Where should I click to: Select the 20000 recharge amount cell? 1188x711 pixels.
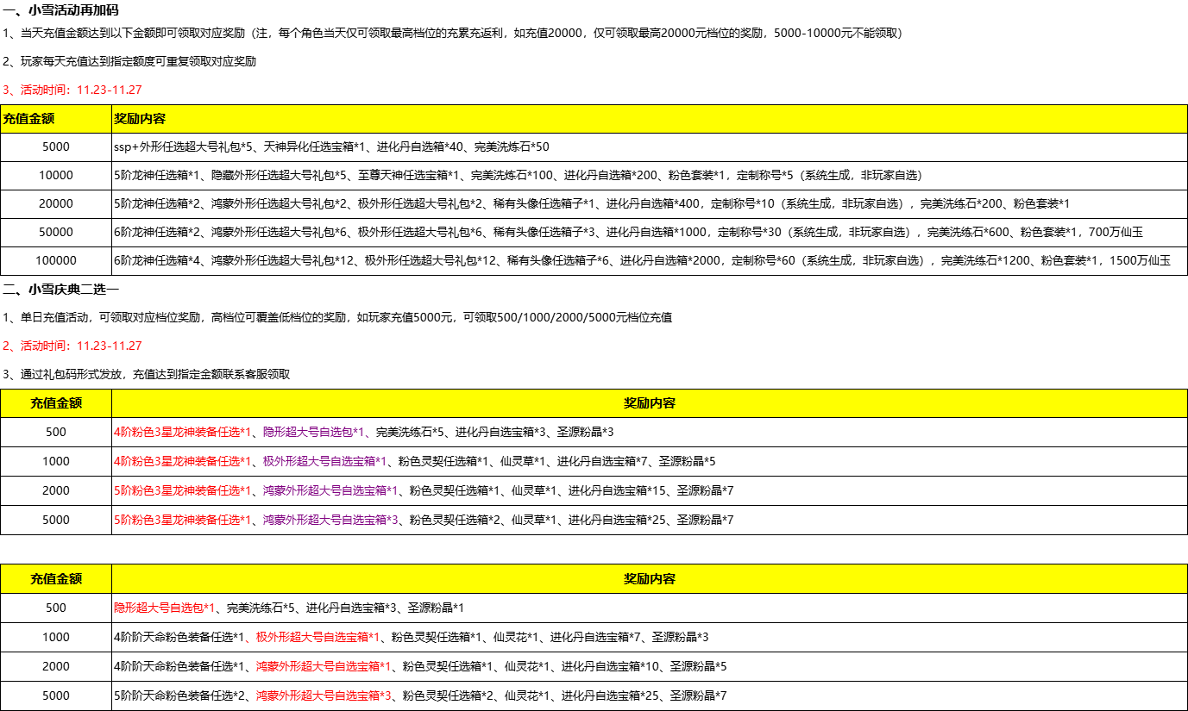56,203
